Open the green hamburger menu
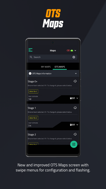Viewport: 106px width, 189px height. tap(31, 50)
